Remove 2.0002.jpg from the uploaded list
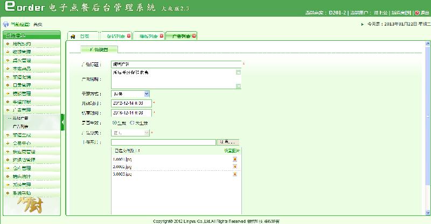Image resolution: width=431 pixels, height=224 pixels. click(x=235, y=167)
